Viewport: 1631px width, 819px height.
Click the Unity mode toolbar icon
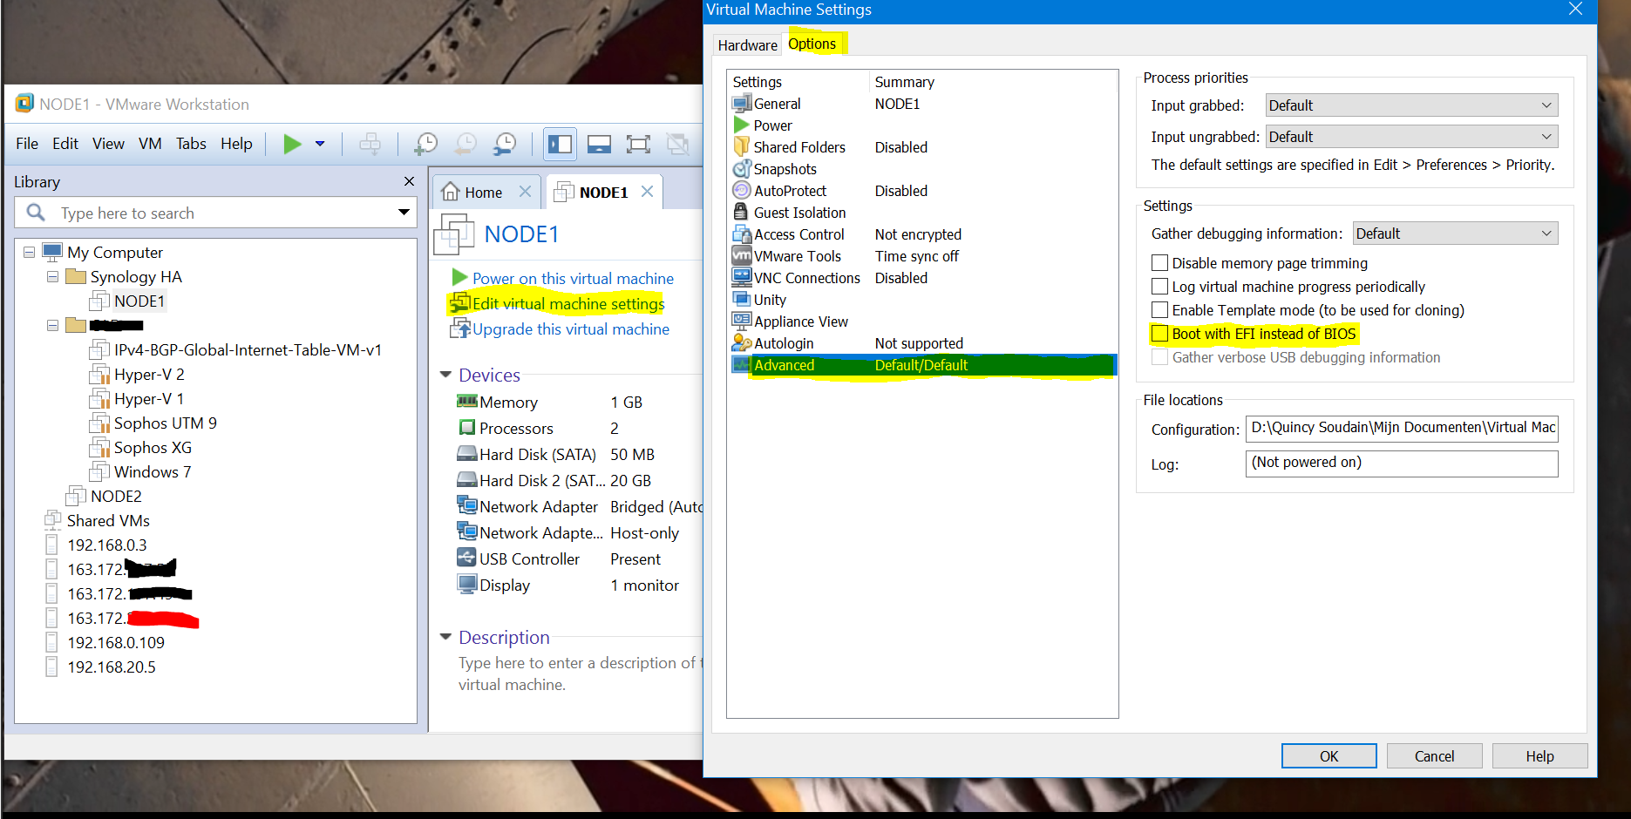tap(677, 144)
